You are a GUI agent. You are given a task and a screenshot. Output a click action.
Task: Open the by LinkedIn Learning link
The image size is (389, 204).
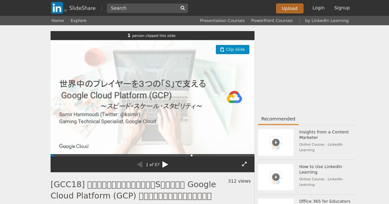[327, 20]
